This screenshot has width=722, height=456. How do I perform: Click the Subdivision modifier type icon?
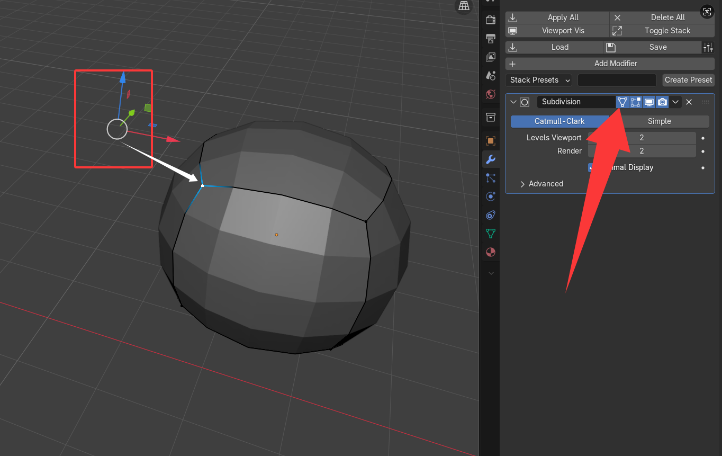(525, 102)
